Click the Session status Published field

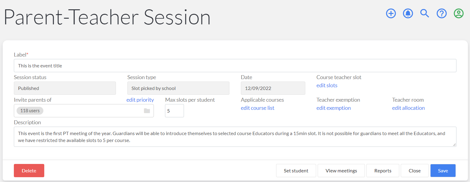coord(65,88)
